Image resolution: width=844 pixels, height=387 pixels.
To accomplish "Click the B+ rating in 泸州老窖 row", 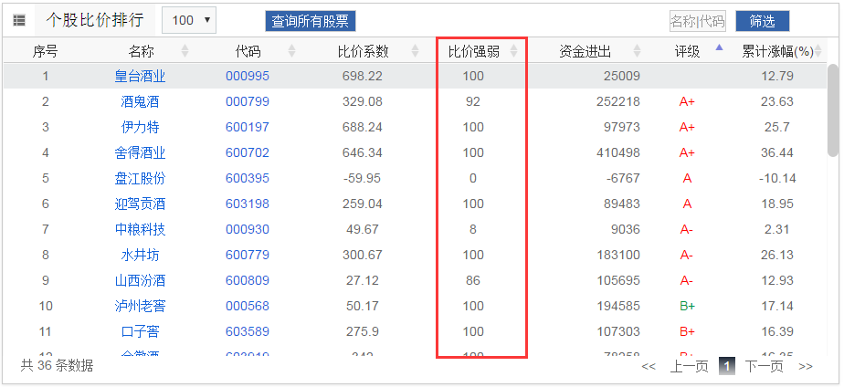I will pyautogui.click(x=688, y=306).
